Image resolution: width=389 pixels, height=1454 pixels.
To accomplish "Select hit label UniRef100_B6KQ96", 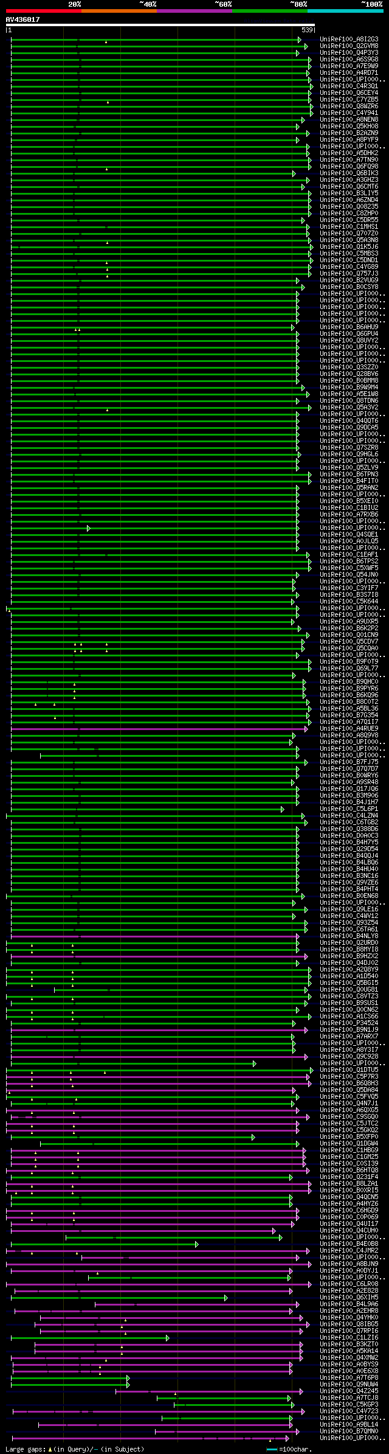I will pyautogui.click(x=349, y=695).
